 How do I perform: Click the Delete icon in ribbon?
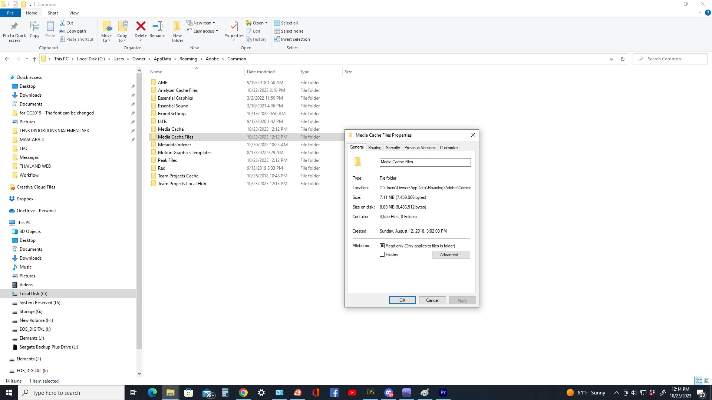tap(141, 26)
